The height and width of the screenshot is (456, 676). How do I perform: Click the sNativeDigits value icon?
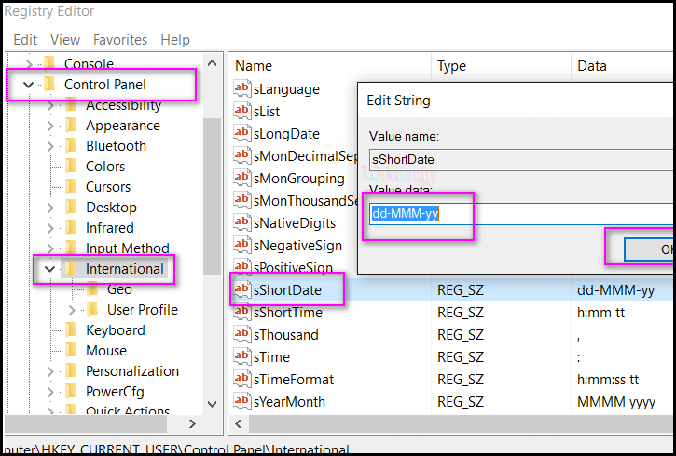242,223
